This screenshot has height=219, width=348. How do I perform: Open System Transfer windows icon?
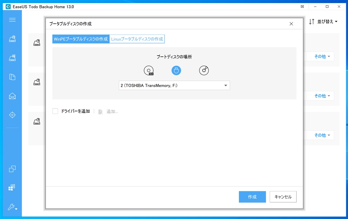tap(12, 187)
